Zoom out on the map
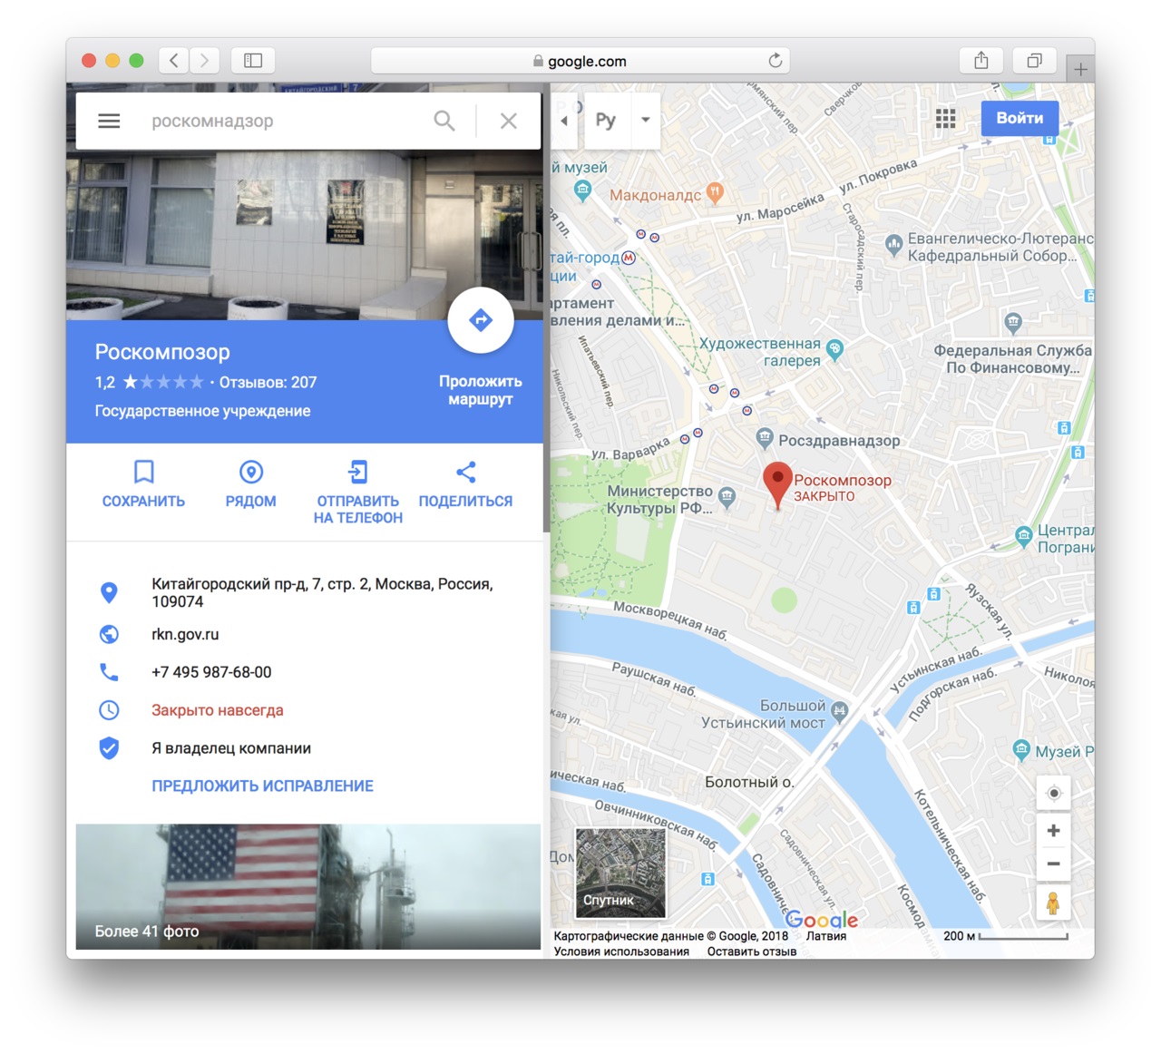 pos(1053,864)
